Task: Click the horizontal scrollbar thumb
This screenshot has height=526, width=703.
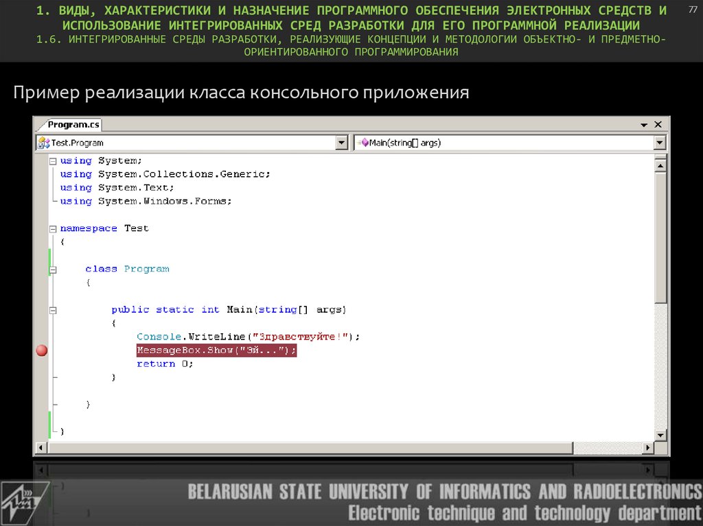Action: click(x=310, y=447)
